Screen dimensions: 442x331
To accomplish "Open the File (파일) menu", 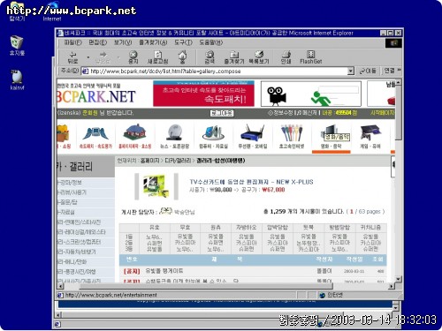I will coord(72,42).
